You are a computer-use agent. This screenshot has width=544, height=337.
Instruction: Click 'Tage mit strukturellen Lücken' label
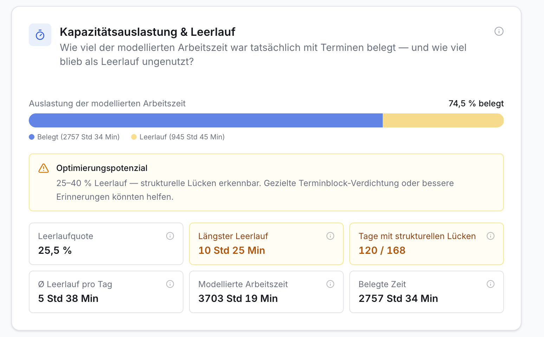(417, 236)
